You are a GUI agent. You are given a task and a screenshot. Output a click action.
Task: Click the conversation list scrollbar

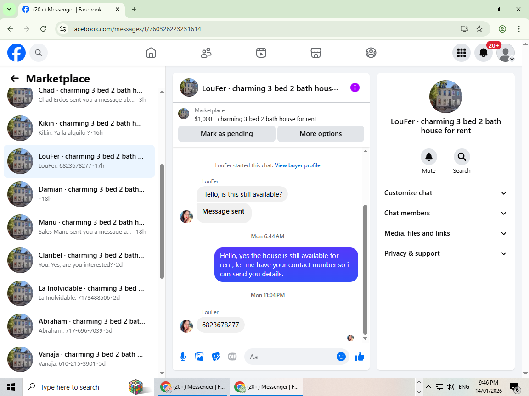pyautogui.click(x=162, y=221)
